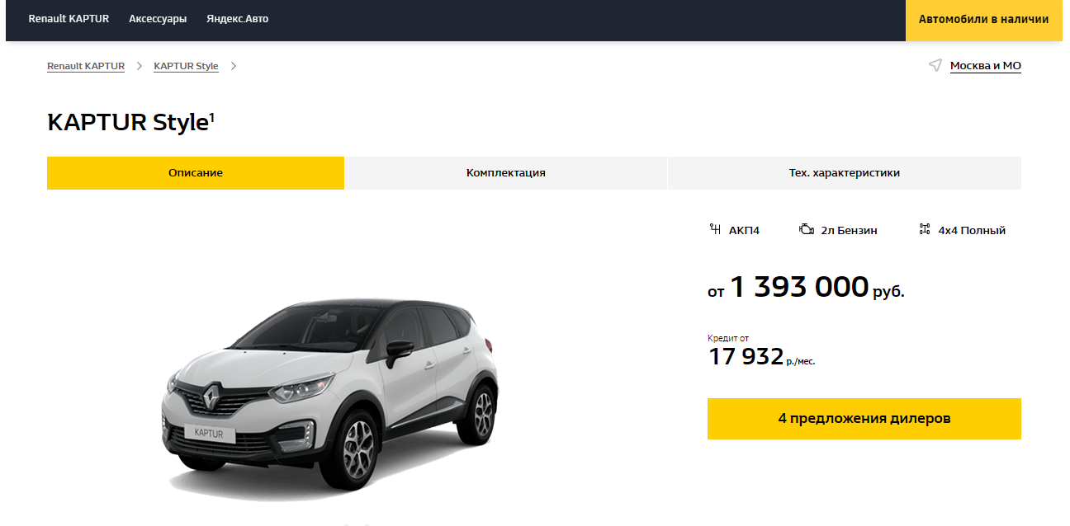The image size is (1070, 526).
Task: Click the Автомобили в наличии button
Action: [x=984, y=20]
